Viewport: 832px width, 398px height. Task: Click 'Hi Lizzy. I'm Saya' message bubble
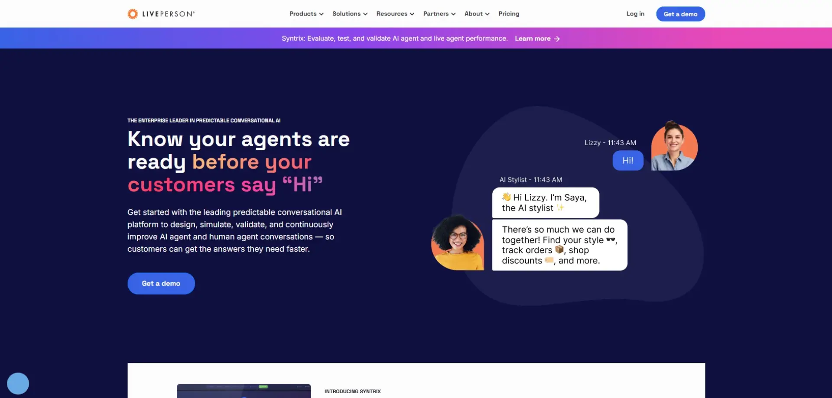pyautogui.click(x=546, y=203)
